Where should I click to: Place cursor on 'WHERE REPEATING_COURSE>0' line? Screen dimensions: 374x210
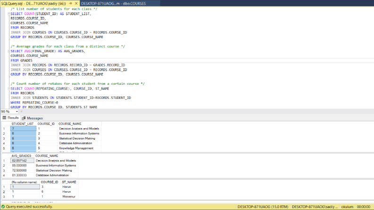[x=34, y=103]
